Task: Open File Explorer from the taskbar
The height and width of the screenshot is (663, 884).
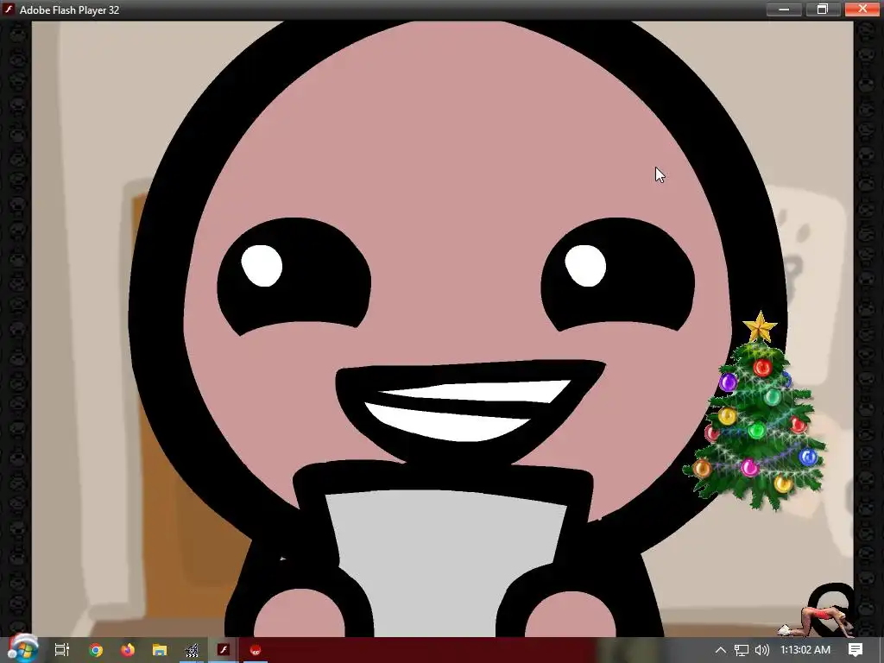Action: [x=160, y=650]
